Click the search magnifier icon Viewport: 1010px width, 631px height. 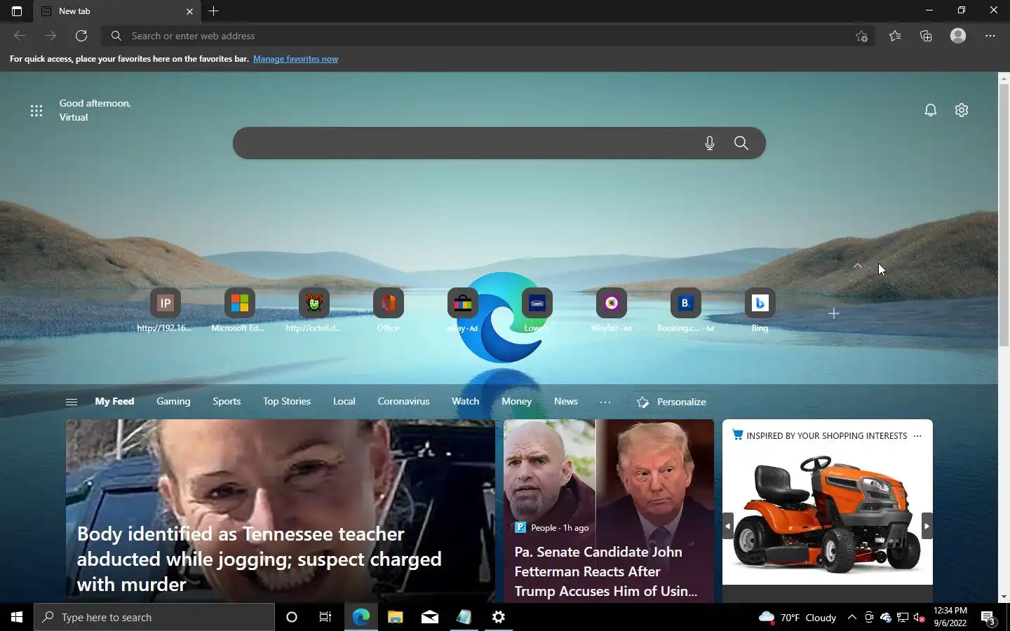coord(741,143)
